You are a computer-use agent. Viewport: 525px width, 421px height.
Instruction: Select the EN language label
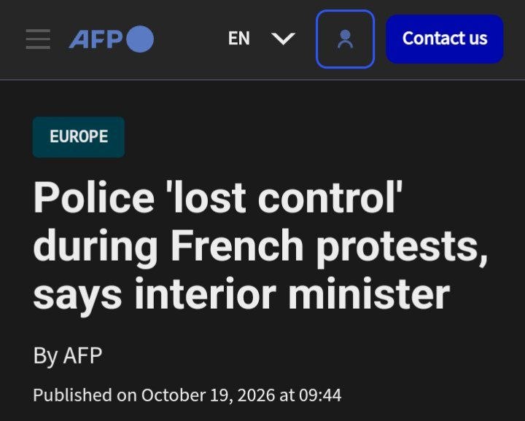[239, 39]
